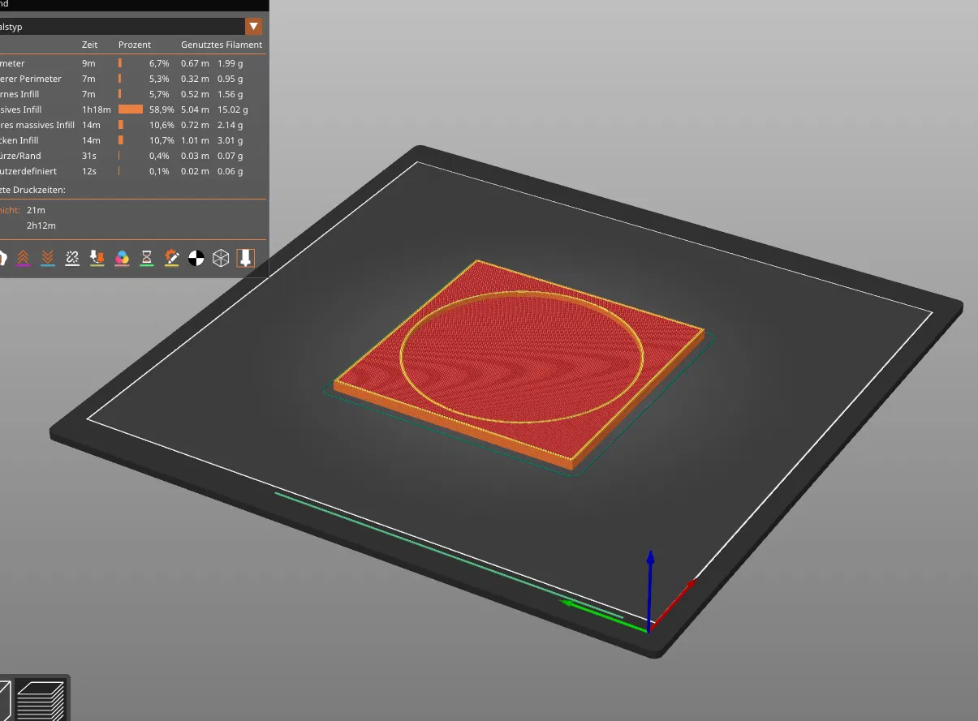
Task: Click the Genutztes Filament column header
Action: click(222, 45)
